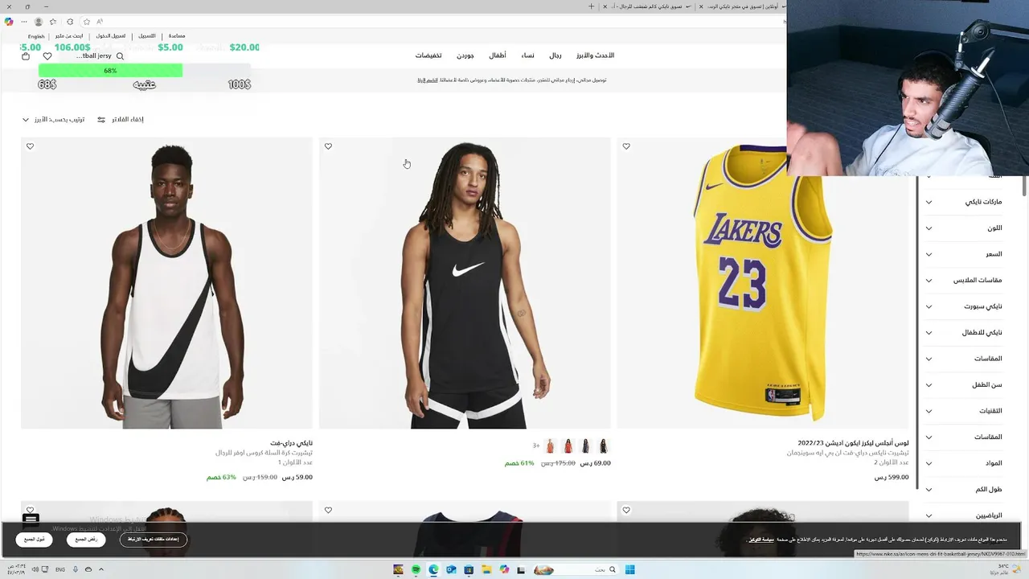1029x579 pixels.
Task: Click the search magnifier icon
Action: pos(120,56)
